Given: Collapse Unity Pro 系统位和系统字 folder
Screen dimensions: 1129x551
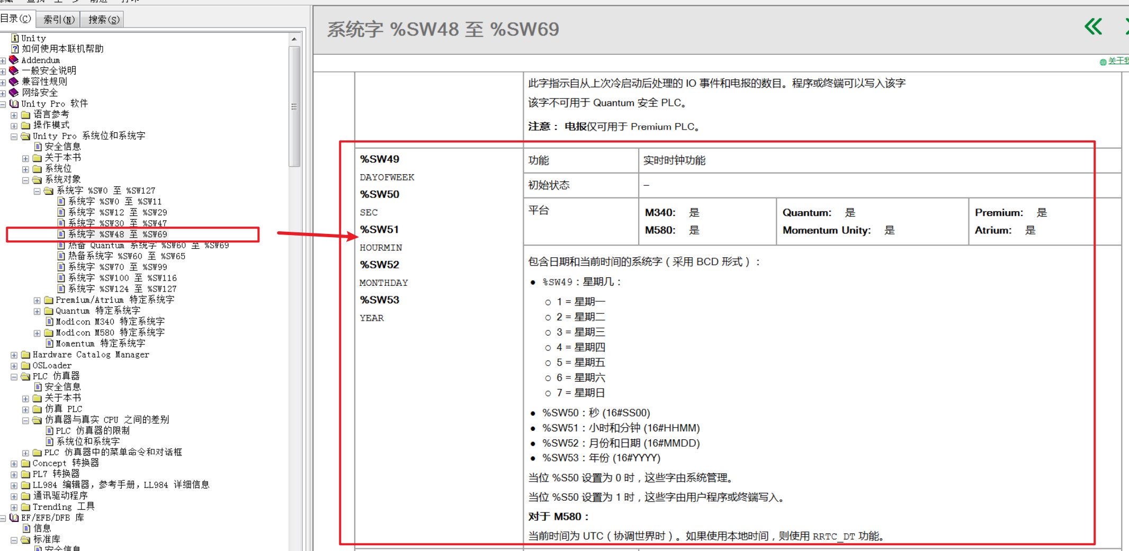Looking at the screenshot, I should point(14,137).
